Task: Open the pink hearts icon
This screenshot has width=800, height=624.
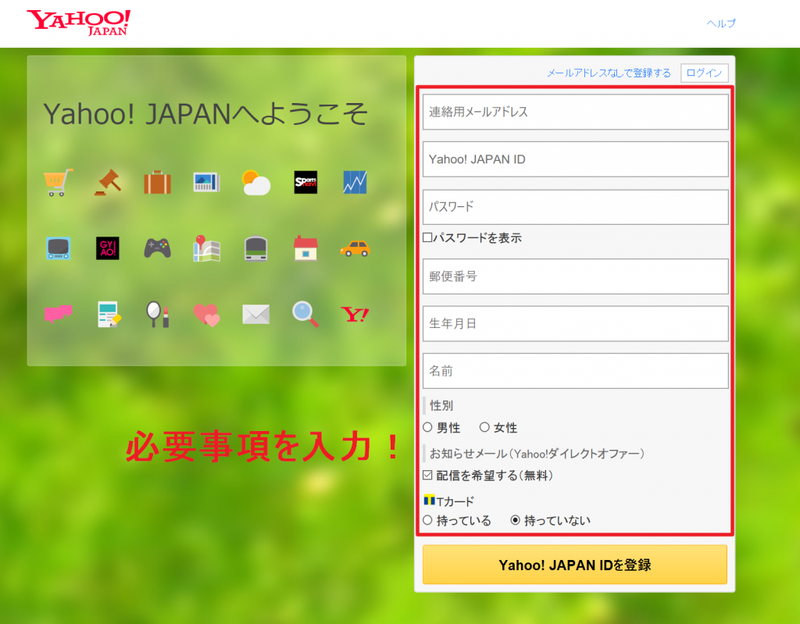Action: (206, 314)
